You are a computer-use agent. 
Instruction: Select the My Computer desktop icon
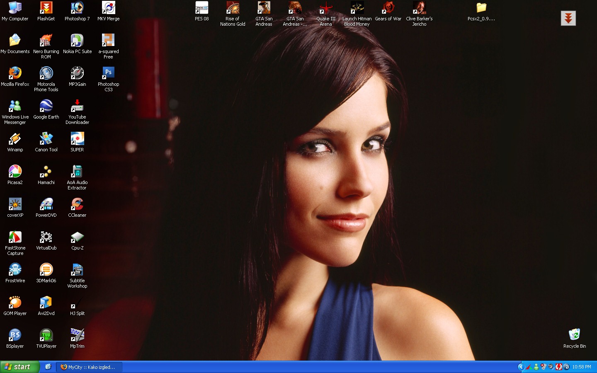(x=15, y=12)
